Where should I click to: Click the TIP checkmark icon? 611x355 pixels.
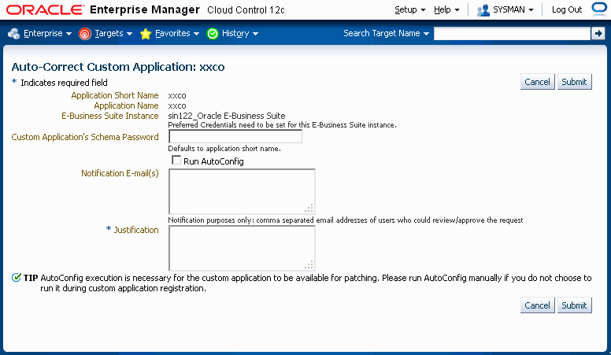tap(16, 278)
